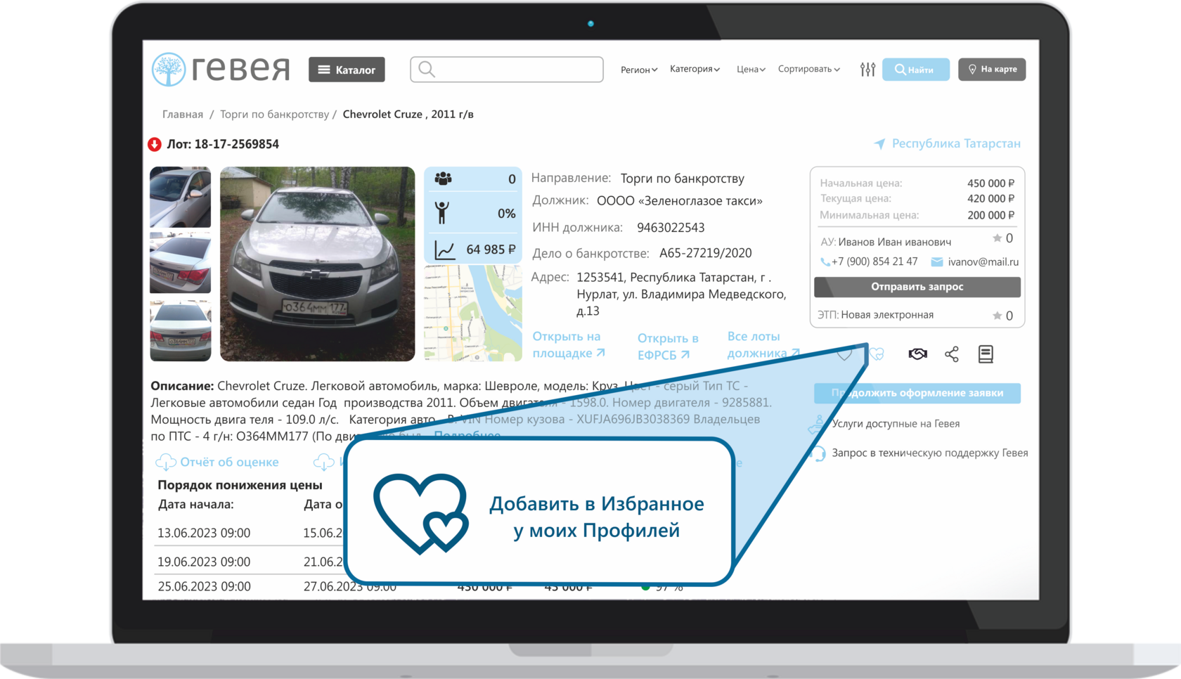Open Все лоты должника link
Image resolution: width=1181 pixels, height=679 pixels.
(763, 344)
